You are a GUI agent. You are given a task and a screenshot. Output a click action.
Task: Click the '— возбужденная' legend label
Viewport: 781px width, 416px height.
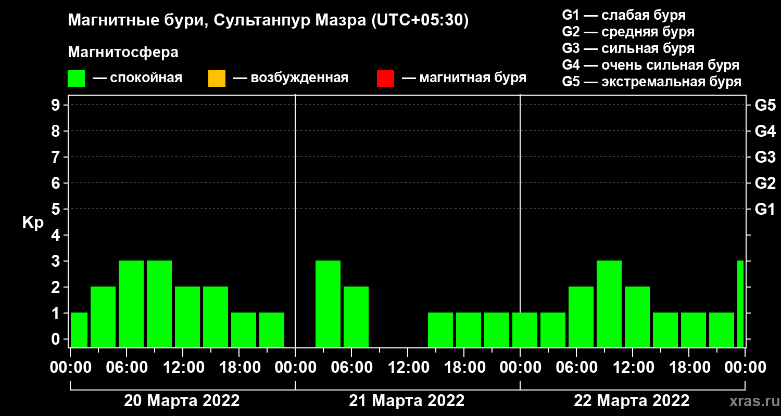291,78
